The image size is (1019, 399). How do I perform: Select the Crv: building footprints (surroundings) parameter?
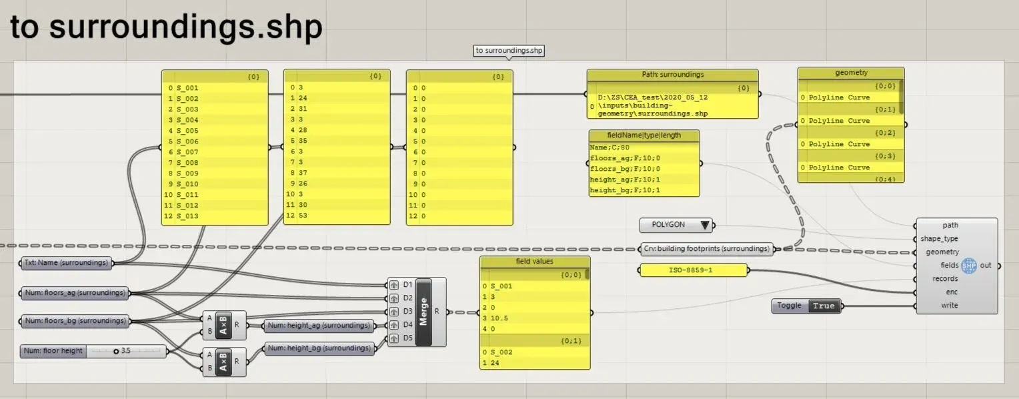pos(707,249)
